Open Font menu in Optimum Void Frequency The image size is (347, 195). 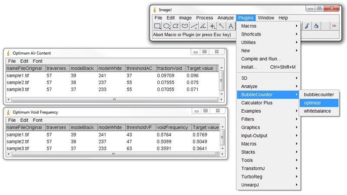37,120
